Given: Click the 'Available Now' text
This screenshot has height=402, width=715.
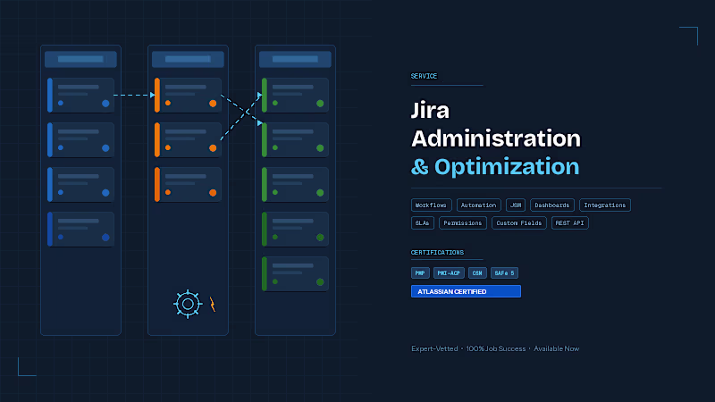Looking at the screenshot, I should [x=556, y=348].
